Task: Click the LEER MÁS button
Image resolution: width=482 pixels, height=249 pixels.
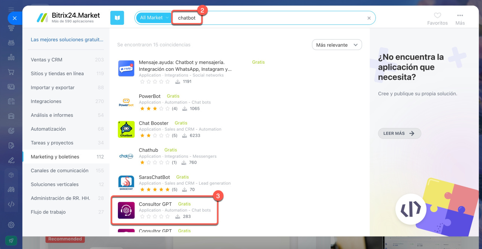Action: pos(400,133)
